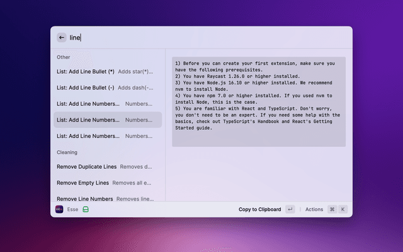This screenshot has width=403, height=252.
Task: Click the "Adds star(*)" subtitle text
Action: 135,72
